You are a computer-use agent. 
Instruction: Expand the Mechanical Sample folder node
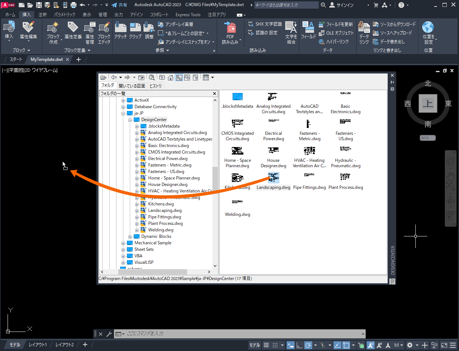tap(123, 243)
